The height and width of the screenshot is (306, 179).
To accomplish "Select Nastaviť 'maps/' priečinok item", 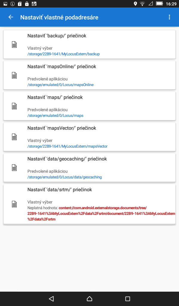I will pos(55,97).
